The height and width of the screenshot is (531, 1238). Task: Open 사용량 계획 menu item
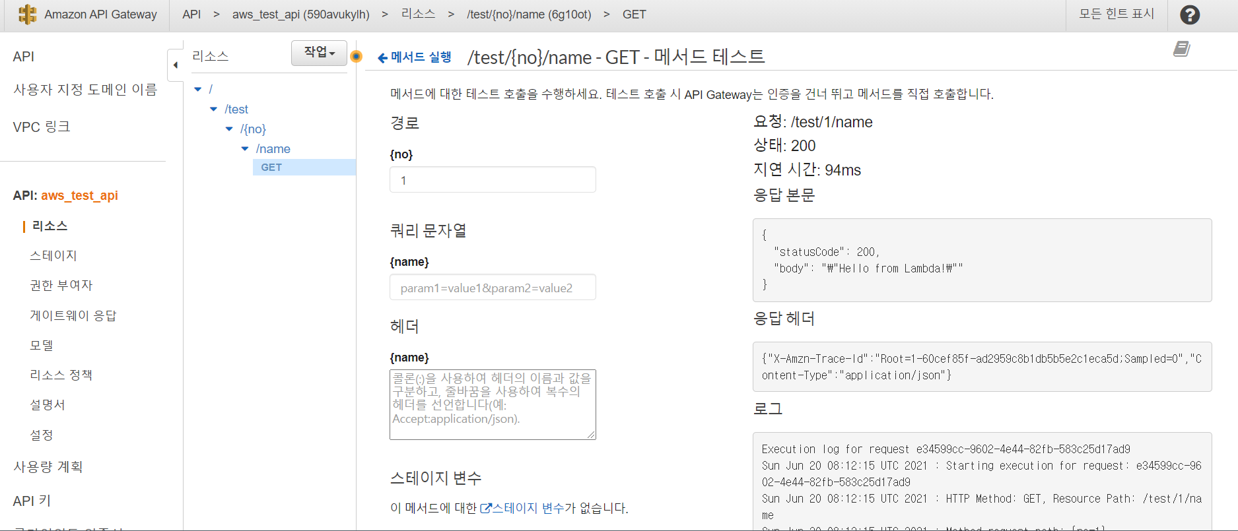point(48,467)
